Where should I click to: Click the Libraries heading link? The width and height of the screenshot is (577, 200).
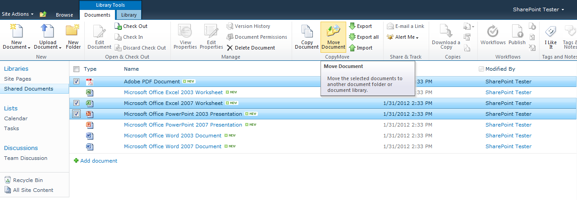point(16,68)
